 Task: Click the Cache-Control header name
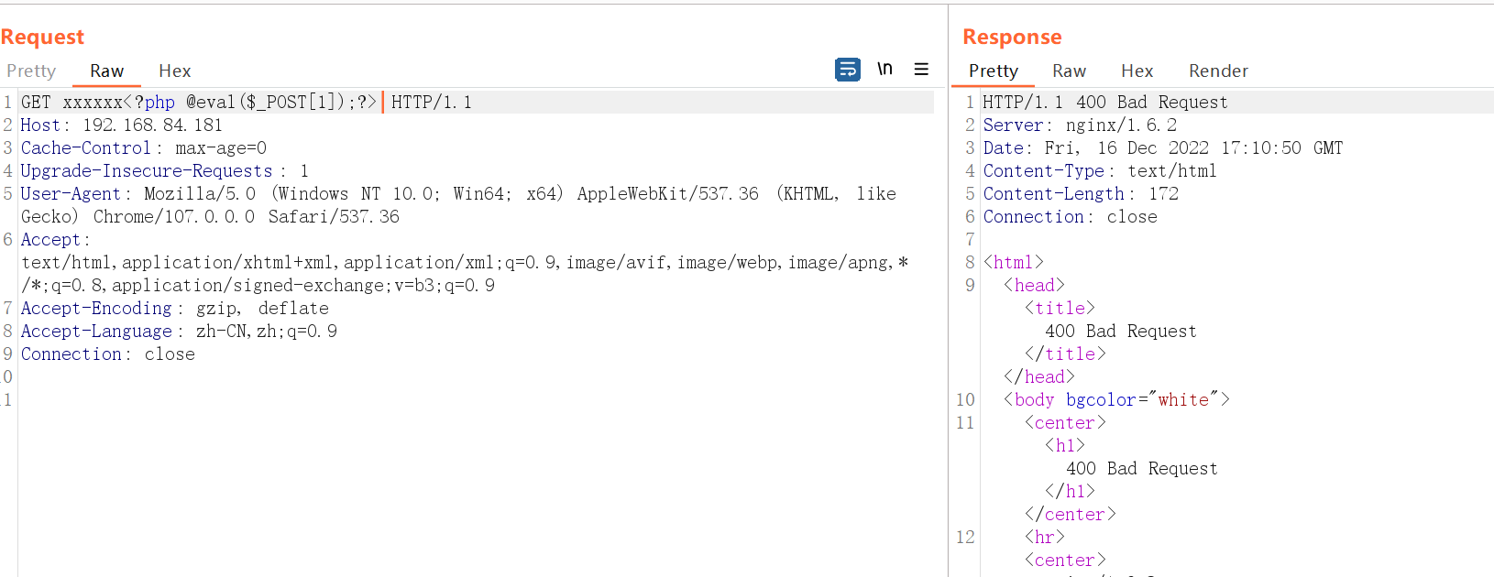[86, 147]
